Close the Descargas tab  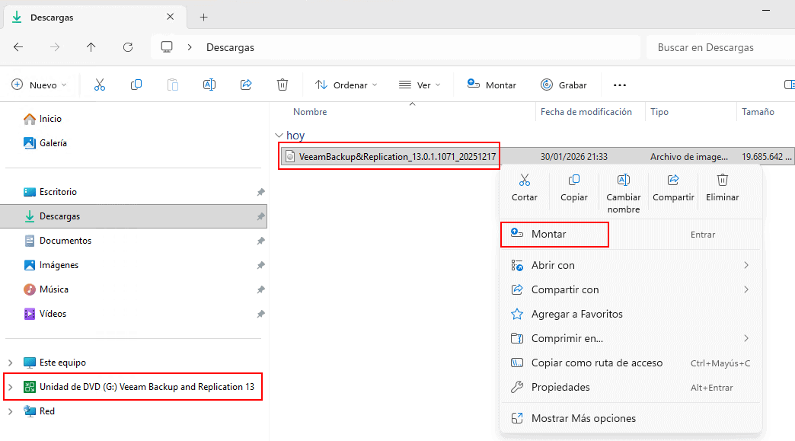171,17
